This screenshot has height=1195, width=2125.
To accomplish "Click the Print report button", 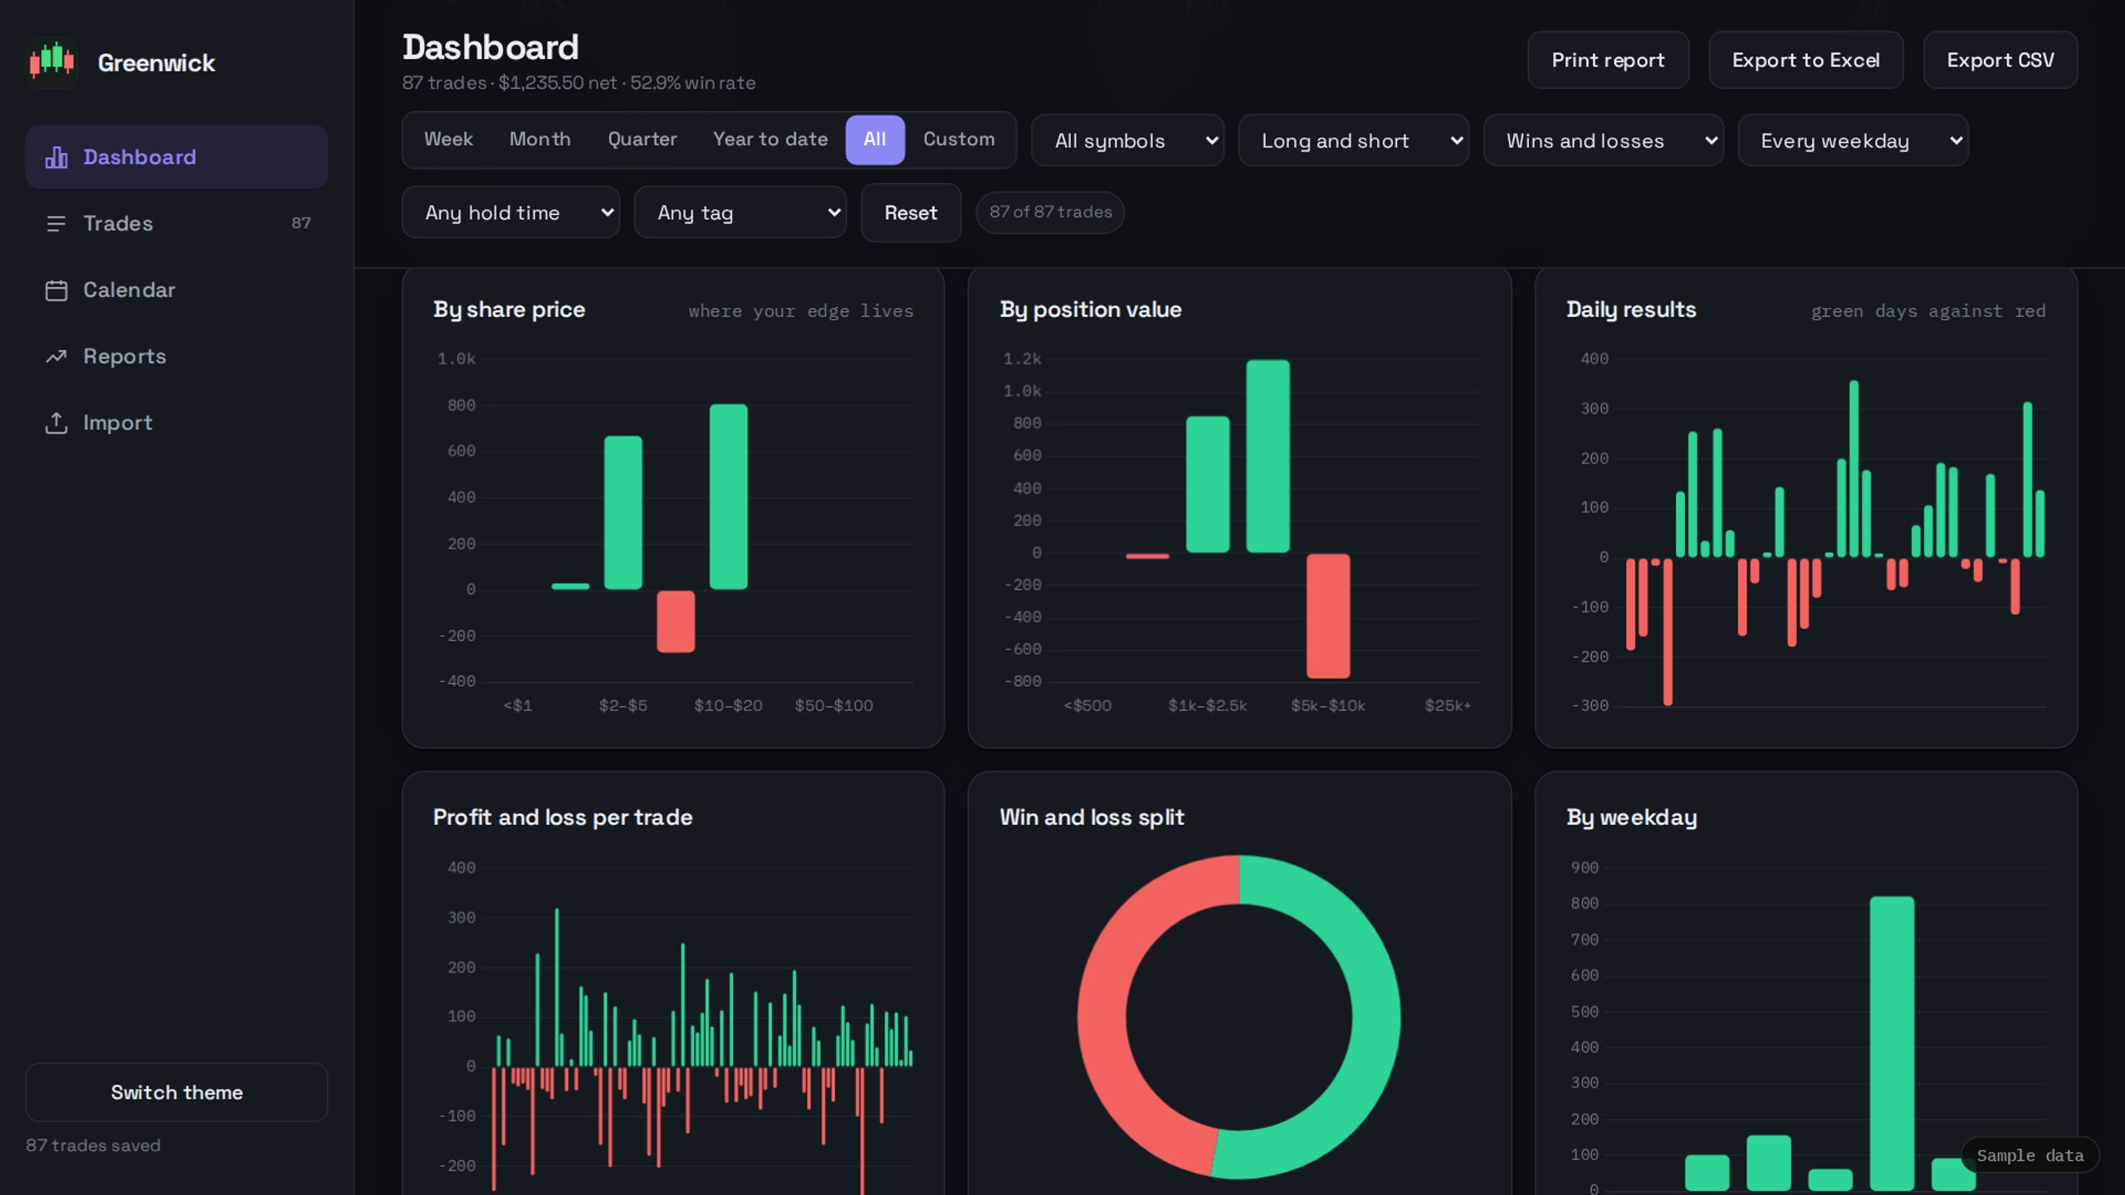I will (1608, 60).
